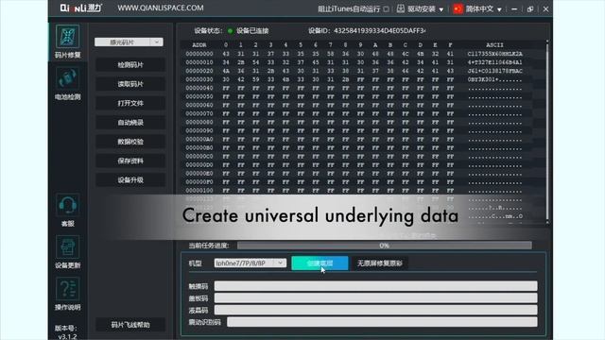Click the Chinese flag language icon
Image resolution: width=605 pixels, height=340 pixels.
(458, 8)
